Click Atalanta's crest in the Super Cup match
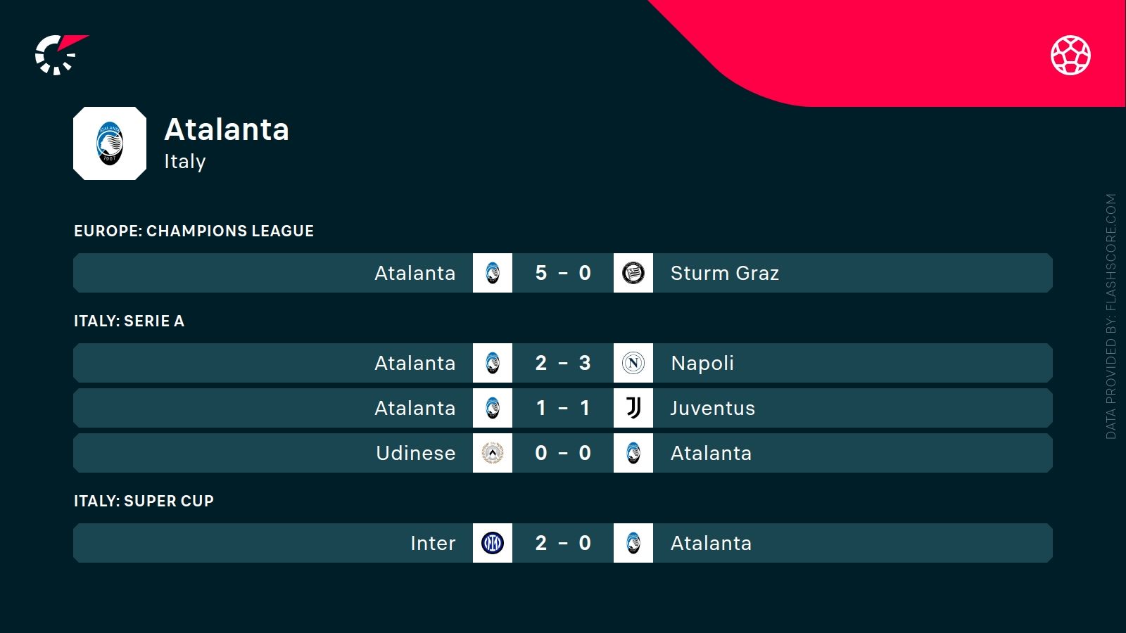The image size is (1126, 633). coord(633,543)
